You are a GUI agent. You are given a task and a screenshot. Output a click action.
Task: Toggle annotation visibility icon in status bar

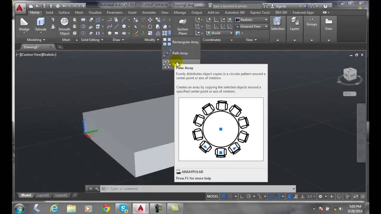click(x=289, y=196)
